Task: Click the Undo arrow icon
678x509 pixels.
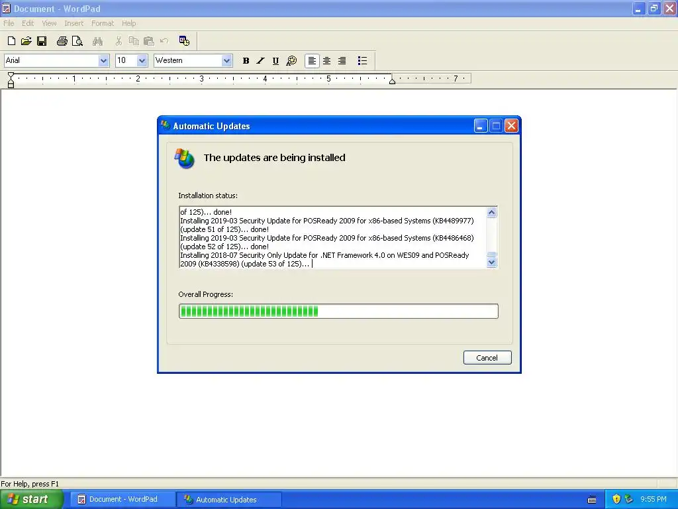Action: click(x=164, y=41)
